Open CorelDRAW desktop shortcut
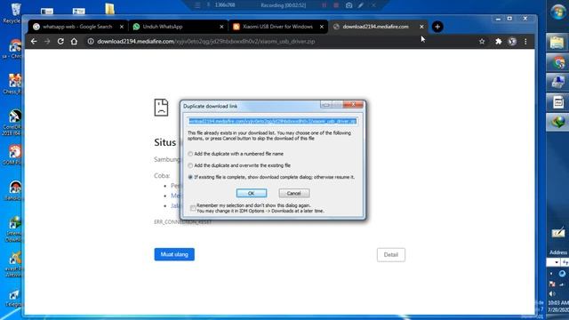The width and height of the screenshot is (569, 320). 12,123
